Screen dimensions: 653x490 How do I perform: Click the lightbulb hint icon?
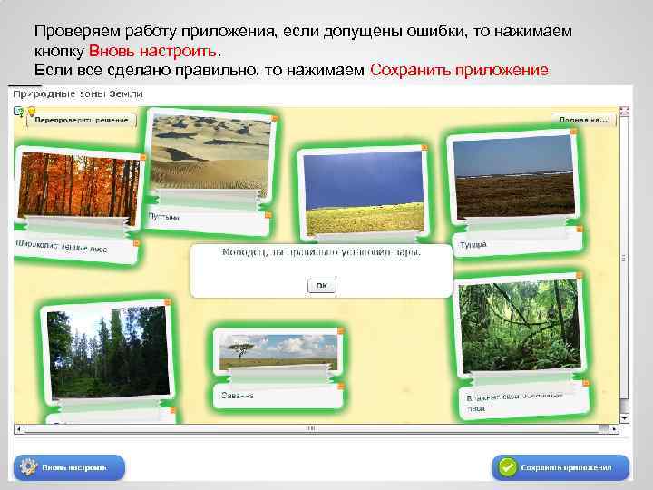(x=31, y=111)
